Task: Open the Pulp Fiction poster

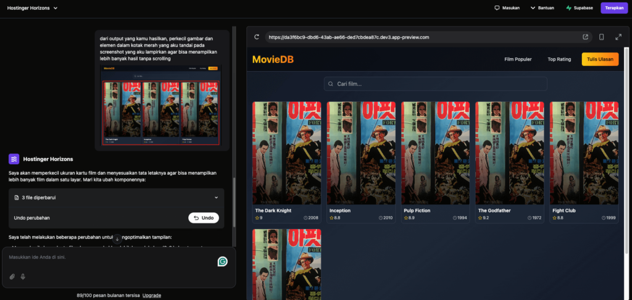Action: (435, 153)
